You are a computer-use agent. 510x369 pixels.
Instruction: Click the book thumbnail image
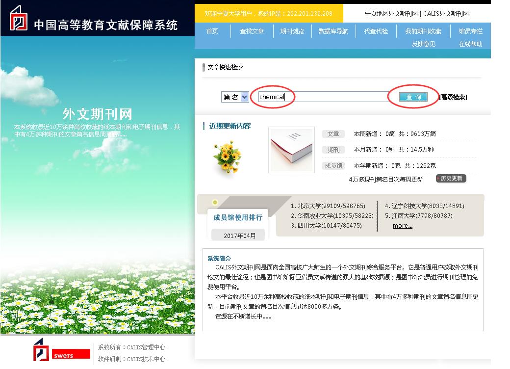[x=291, y=150]
